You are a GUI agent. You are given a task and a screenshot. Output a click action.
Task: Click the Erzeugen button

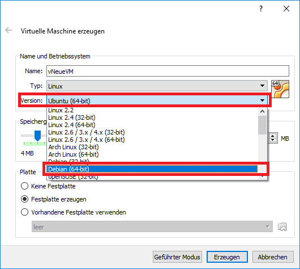click(x=227, y=257)
